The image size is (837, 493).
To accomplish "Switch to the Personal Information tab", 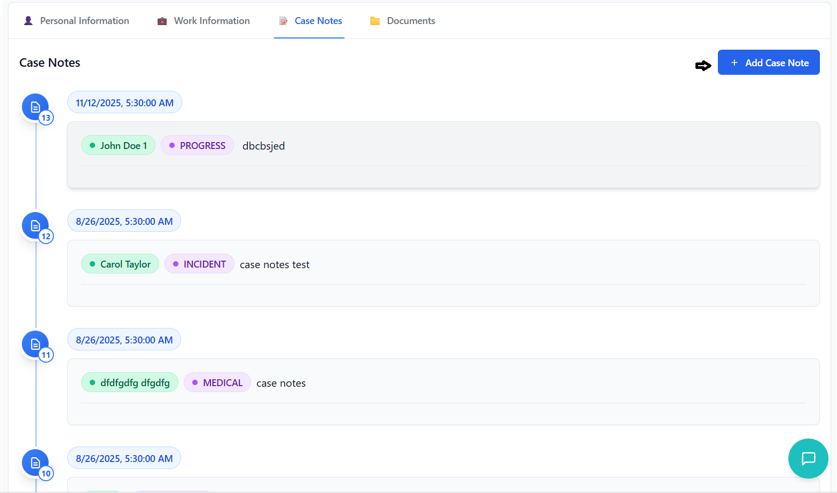I will point(84,21).
